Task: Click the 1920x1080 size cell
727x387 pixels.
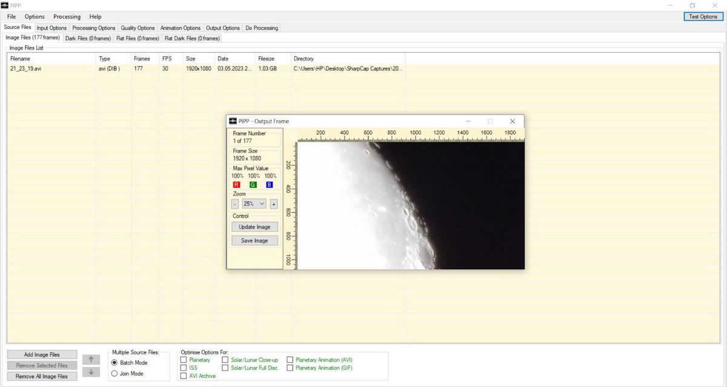Action: (x=199, y=68)
